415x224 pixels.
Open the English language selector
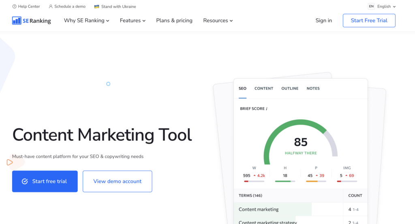[386, 6]
